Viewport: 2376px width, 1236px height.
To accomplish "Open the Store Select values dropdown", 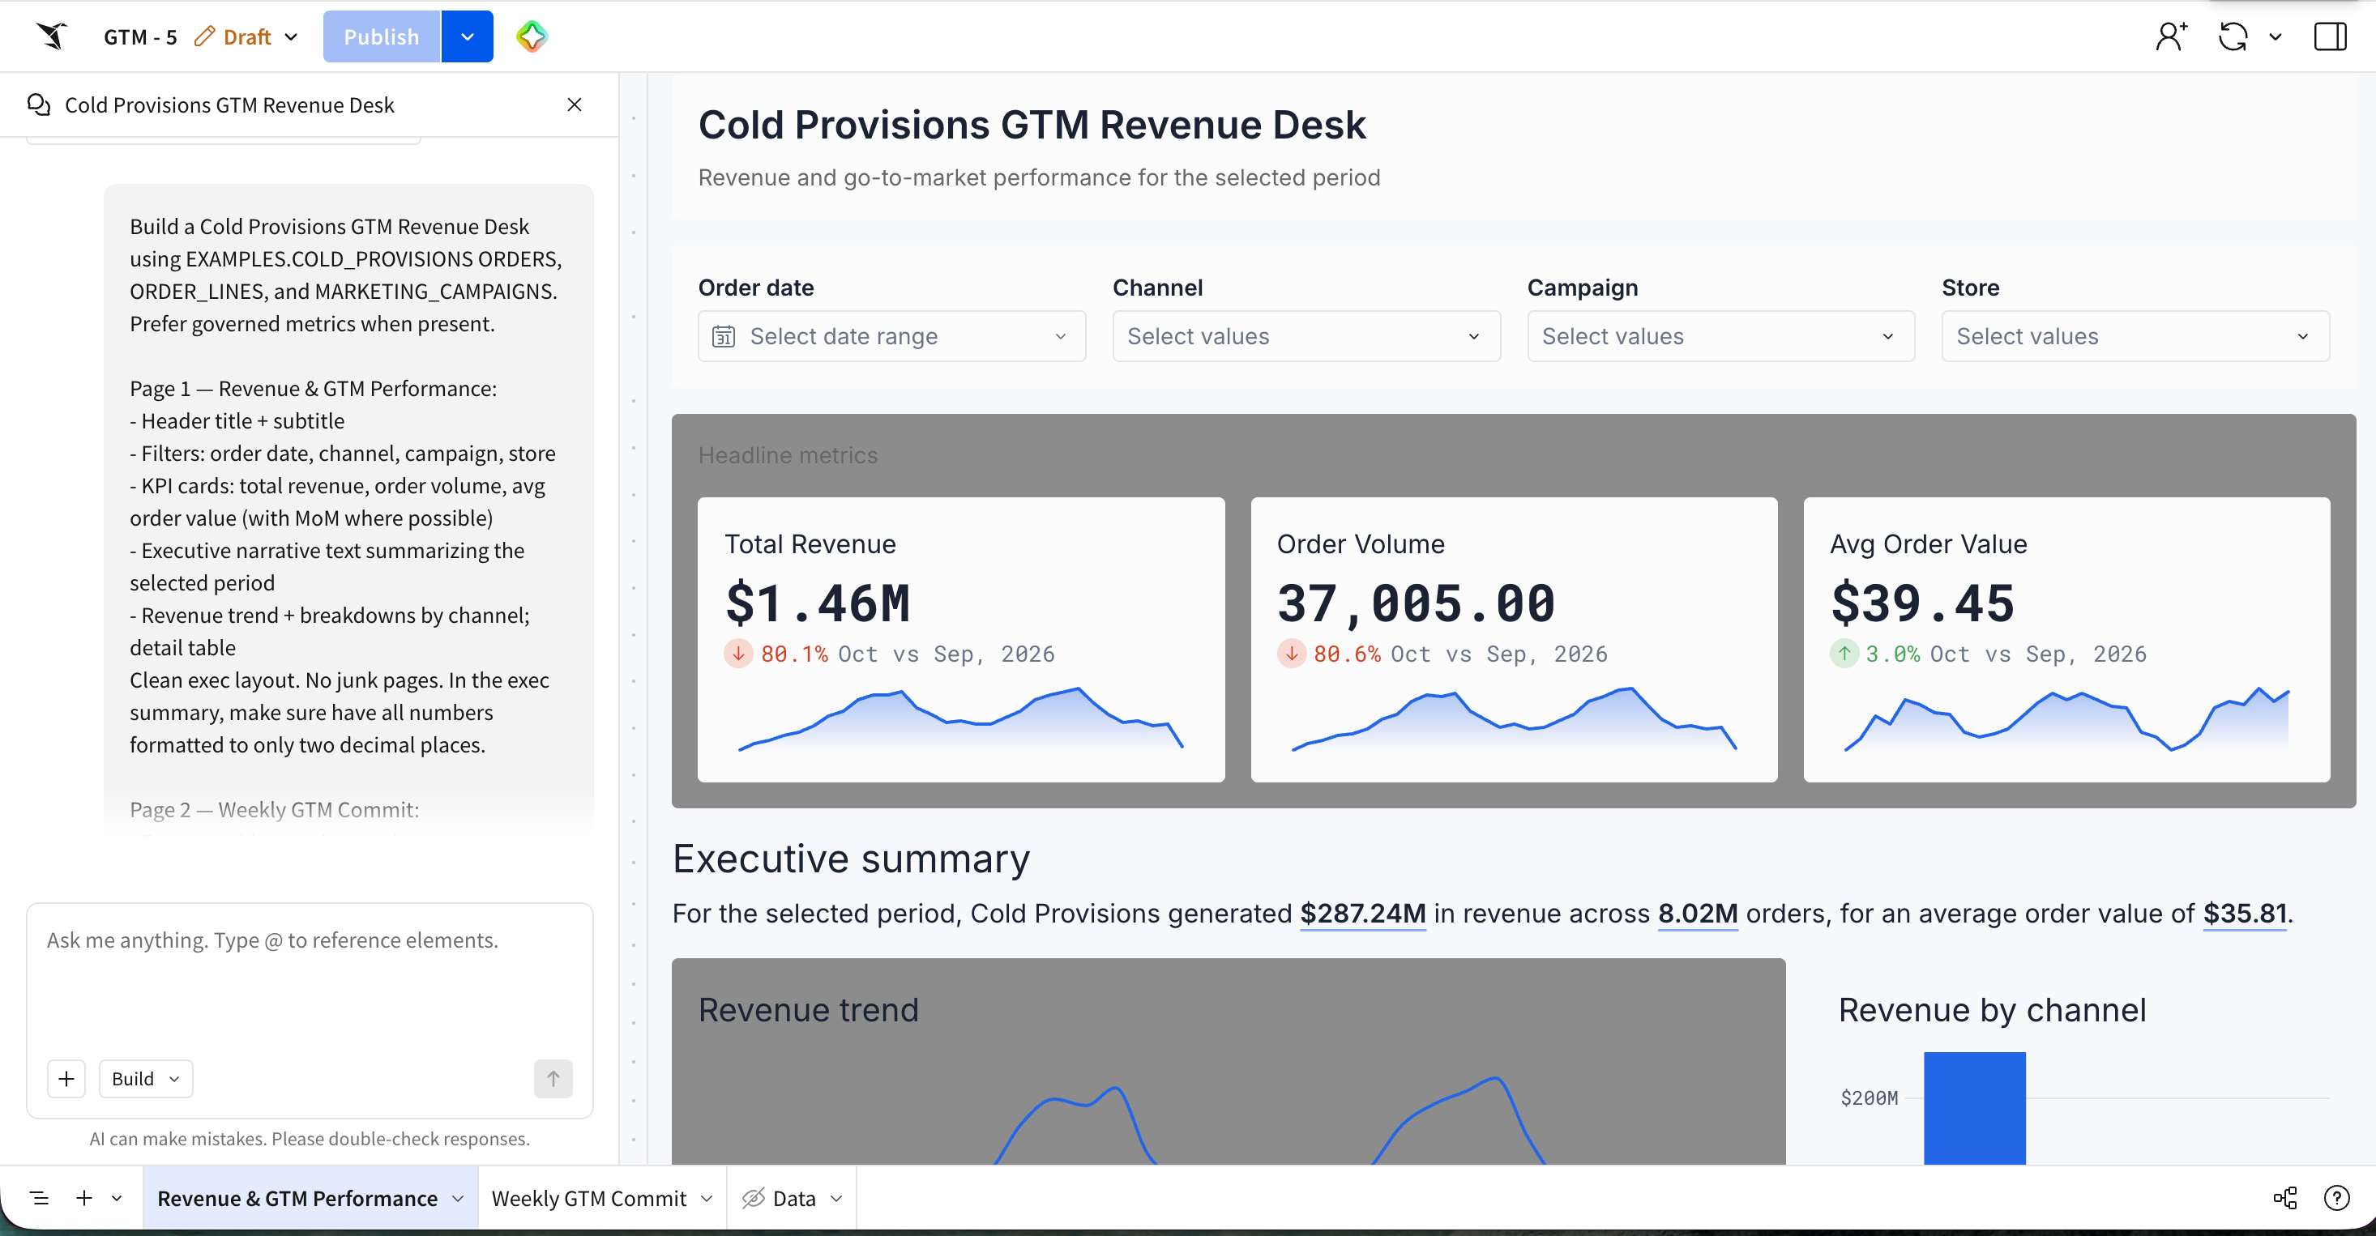I will (2135, 335).
